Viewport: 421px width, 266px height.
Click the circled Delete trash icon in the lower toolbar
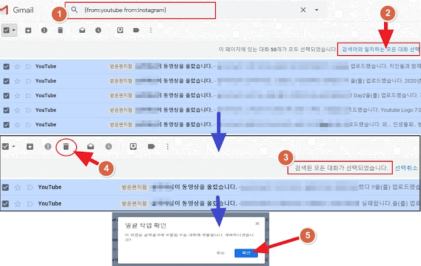[x=66, y=146]
